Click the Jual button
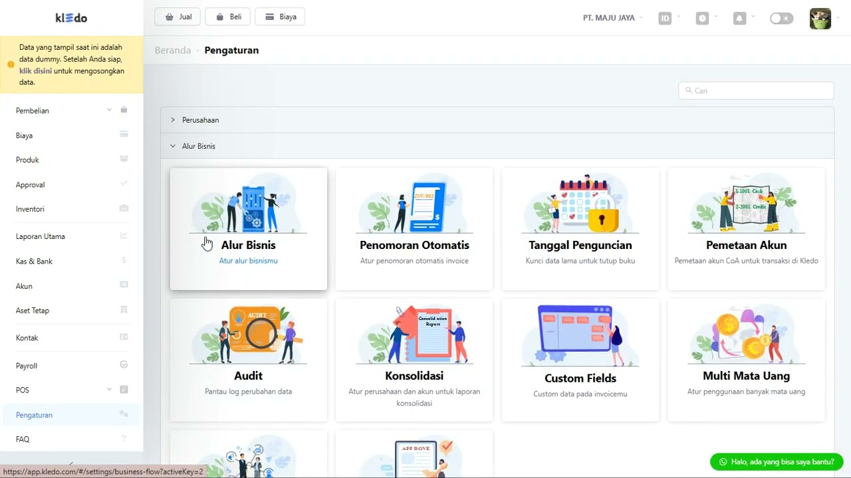The width and height of the screenshot is (851, 478). (x=178, y=17)
